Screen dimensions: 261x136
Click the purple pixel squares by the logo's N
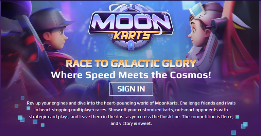pyautogui.click(x=164, y=14)
